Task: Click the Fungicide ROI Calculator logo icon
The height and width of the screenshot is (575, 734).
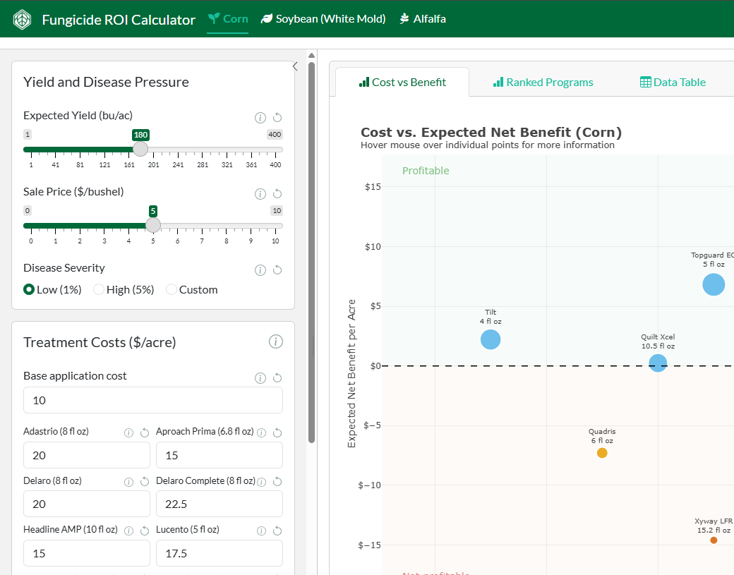Action: coord(22,20)
